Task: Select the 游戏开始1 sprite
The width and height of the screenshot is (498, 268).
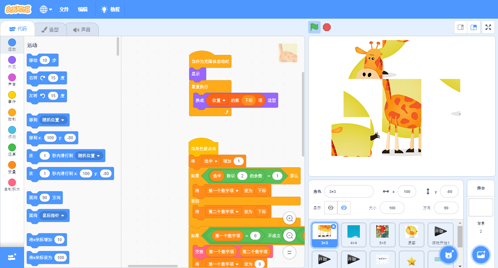Action: click(440, 235)
